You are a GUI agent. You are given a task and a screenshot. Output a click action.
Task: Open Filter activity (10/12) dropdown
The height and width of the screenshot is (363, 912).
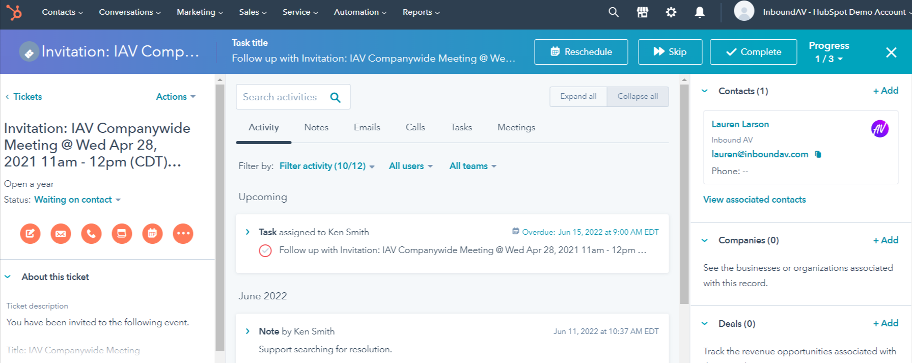point(327,166)
